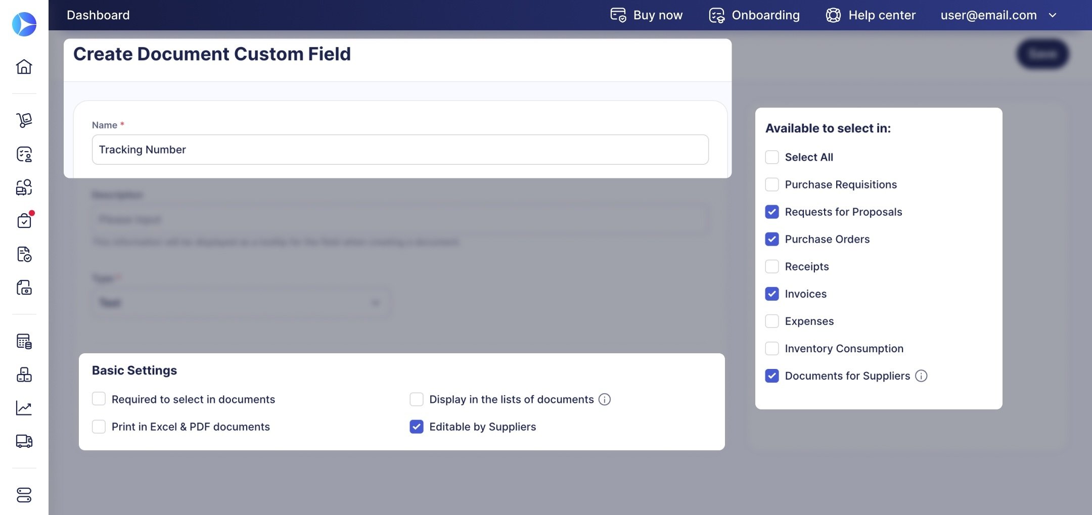
Task: Open the Onboarding menu item
Action: click(x=754, y=15)
